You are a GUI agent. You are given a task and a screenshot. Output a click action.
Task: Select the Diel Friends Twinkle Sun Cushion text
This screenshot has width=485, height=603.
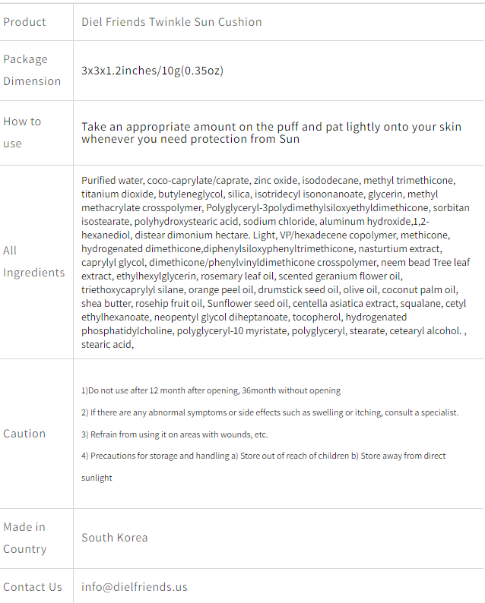[x=171, y=22]
